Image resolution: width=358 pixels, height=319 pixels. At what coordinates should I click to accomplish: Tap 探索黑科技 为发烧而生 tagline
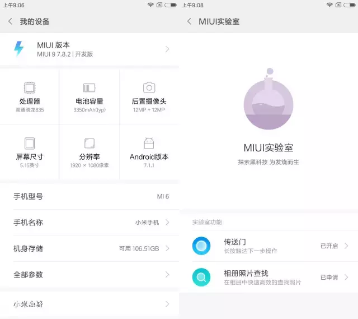coord(268,162)
